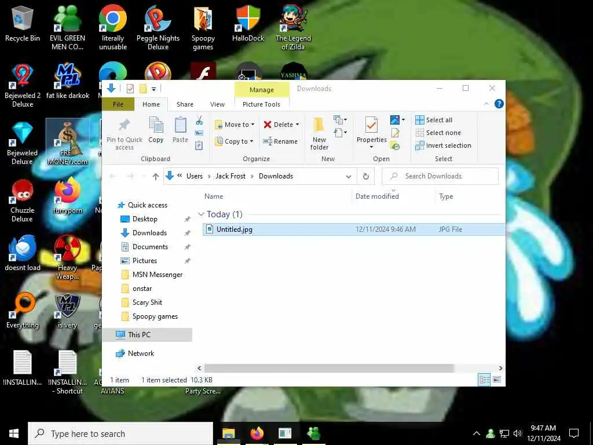Open Pictures in the navigation pane

click(x=144, y=261)
